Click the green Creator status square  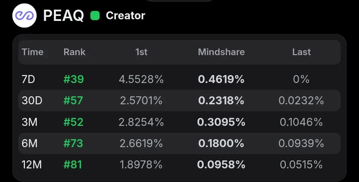coord(95,16)
